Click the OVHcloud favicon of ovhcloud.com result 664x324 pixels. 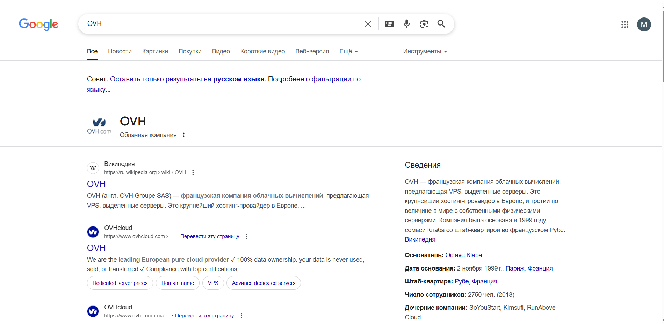click(93, 232)
